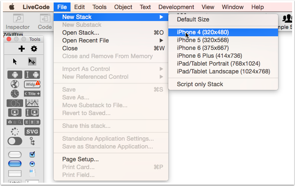Choose the tabbed button control

click(x=32, y=173)
